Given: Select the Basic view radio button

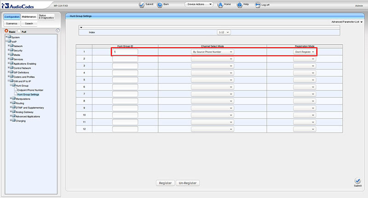Looking at the screenshot, I should click(x=6, y=31).
